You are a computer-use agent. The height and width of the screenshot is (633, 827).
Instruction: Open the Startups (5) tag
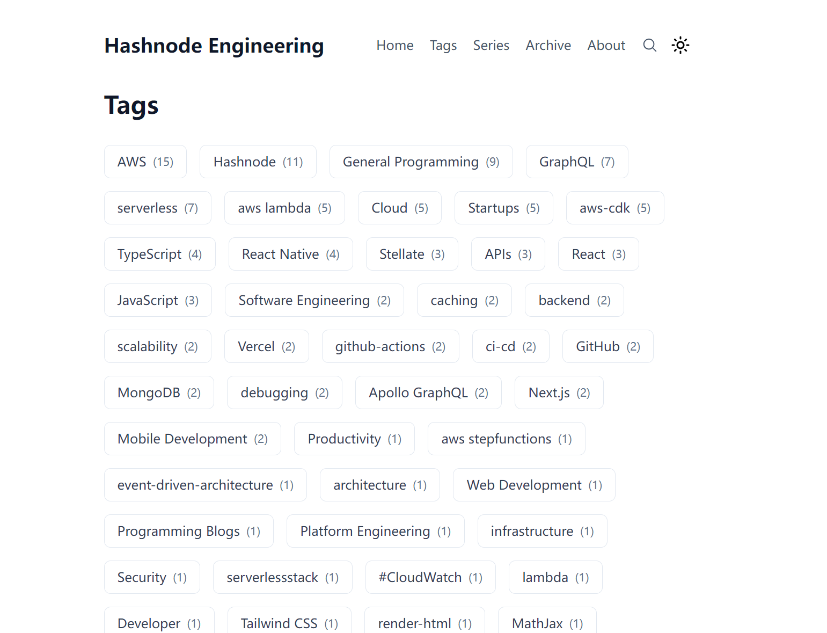coord(504,208)
